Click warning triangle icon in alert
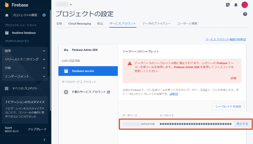The width and height of the screenshot is (253, 144). click(130, 64)
